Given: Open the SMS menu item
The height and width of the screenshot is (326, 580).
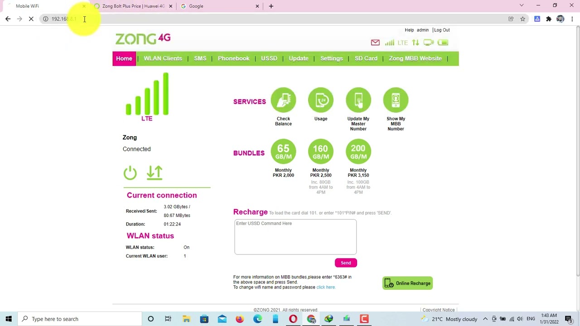Looking at the screenshot, I should (x=200, y=58).
